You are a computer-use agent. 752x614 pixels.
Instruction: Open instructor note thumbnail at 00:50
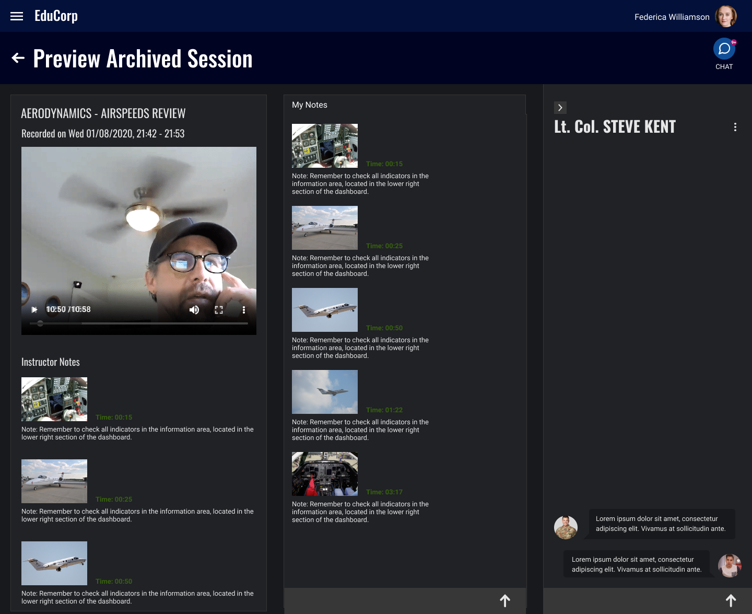[54, 563]
